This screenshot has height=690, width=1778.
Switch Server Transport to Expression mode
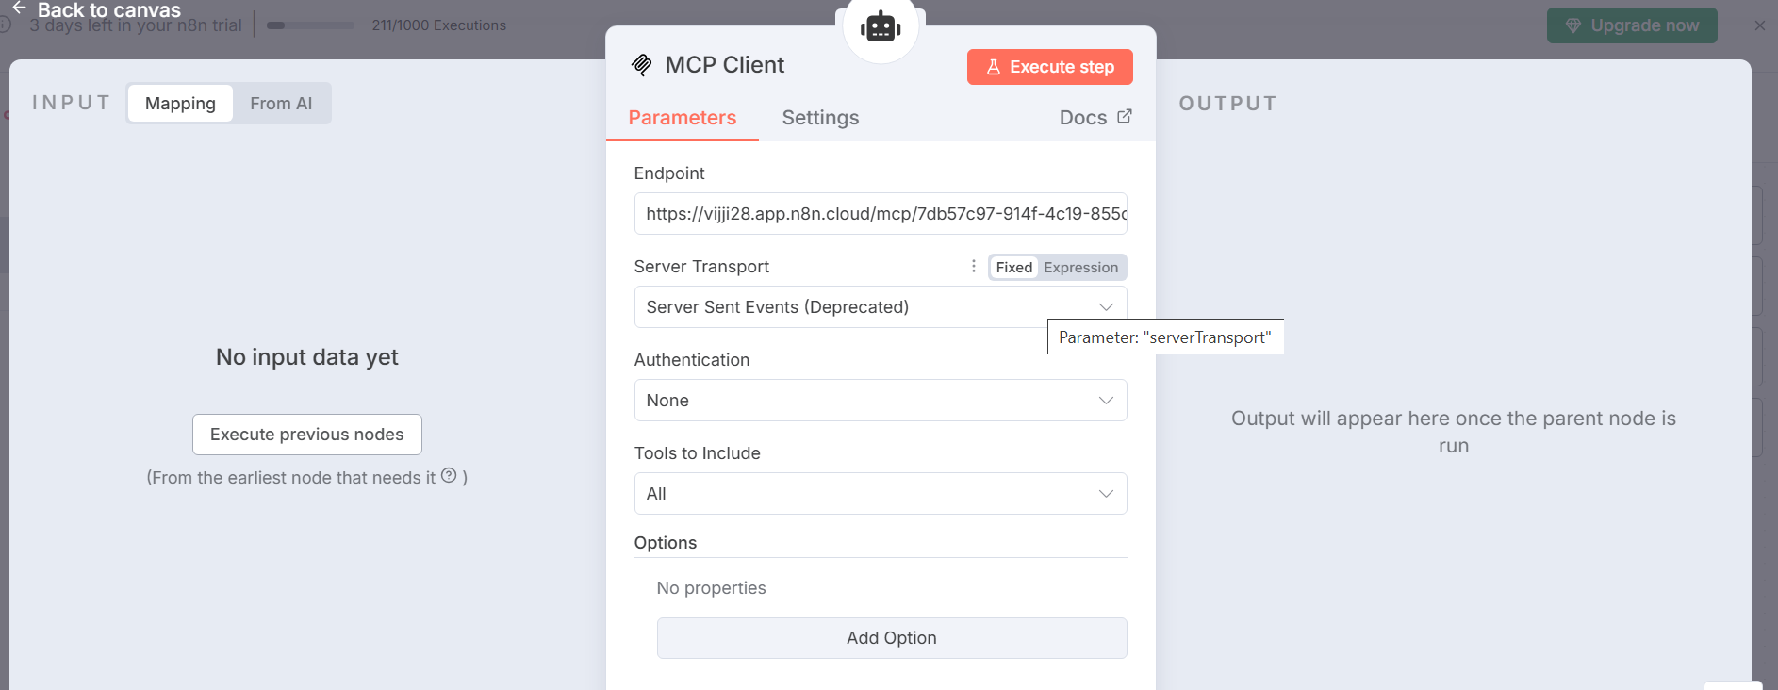(1080, 268)
